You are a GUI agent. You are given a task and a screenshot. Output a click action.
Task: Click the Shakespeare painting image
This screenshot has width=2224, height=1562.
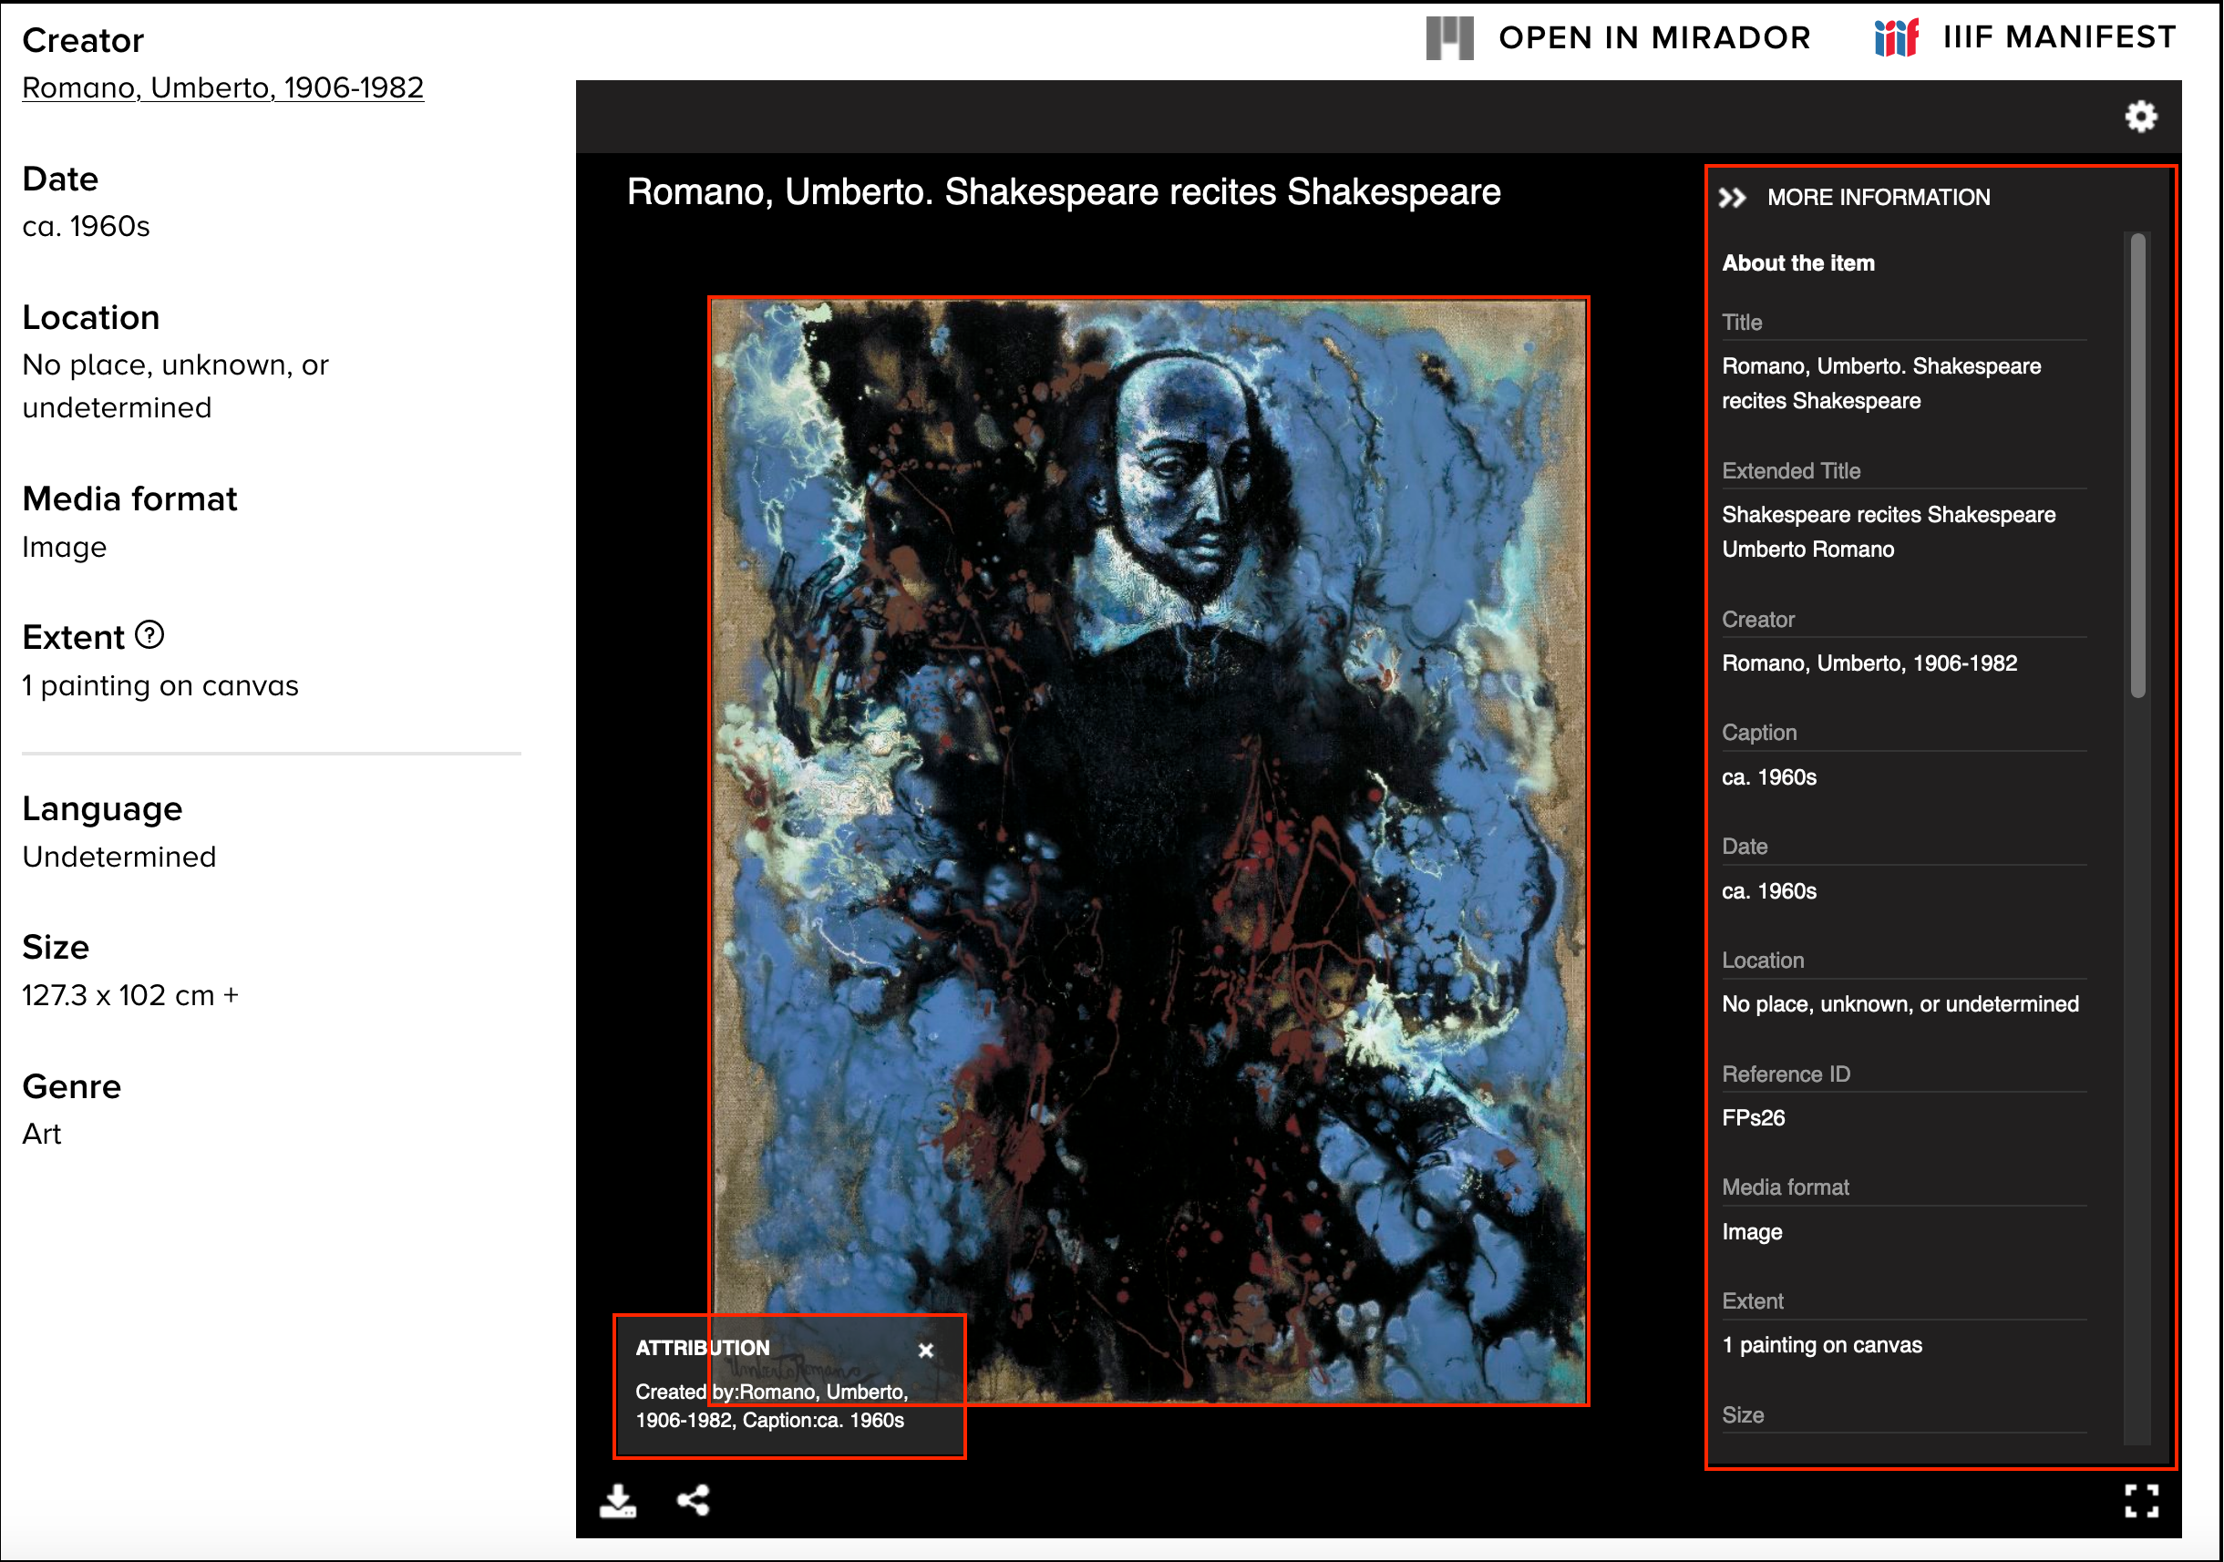1148,851
